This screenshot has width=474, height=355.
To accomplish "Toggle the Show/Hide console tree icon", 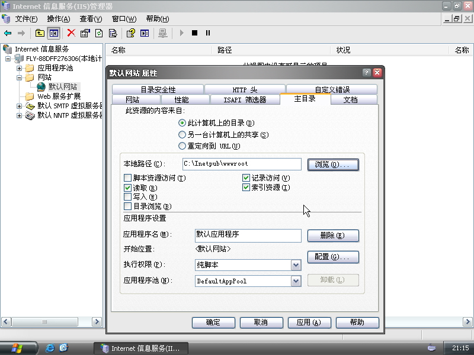I will pos(54,33).
